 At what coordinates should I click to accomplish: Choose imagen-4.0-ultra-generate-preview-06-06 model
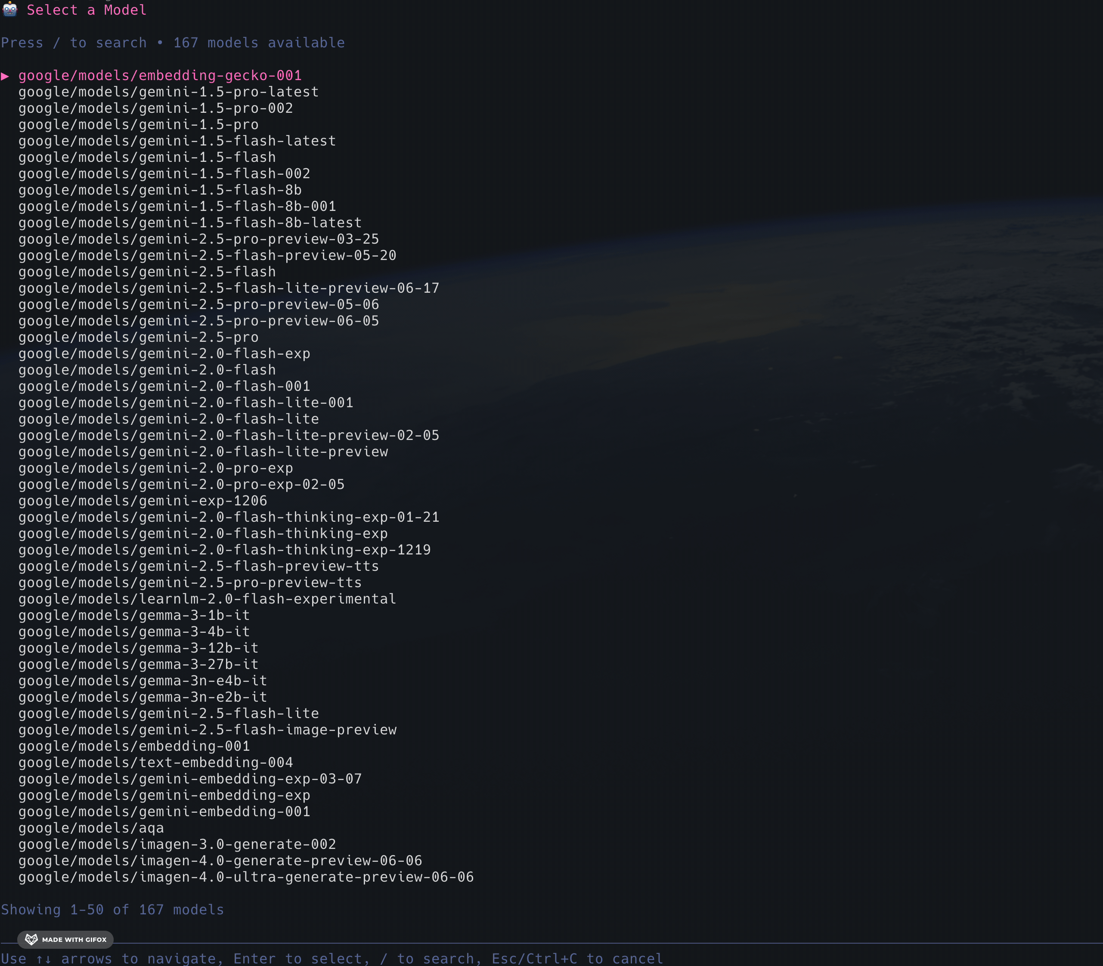click(246, 877)
